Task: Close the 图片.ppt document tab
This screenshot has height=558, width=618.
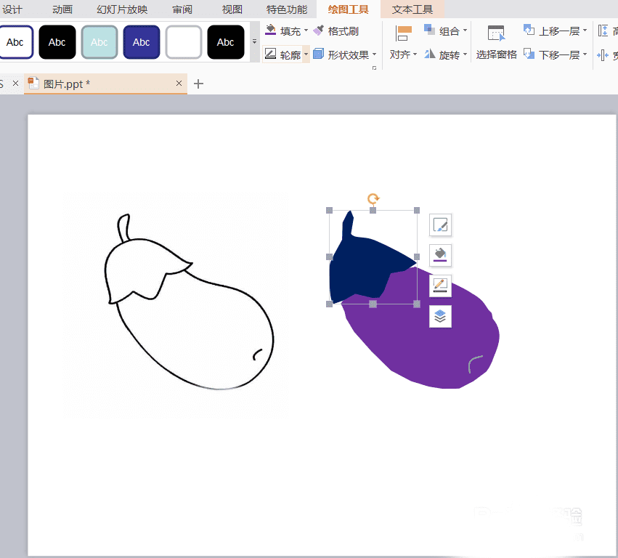Action: [x=179, y=84]
